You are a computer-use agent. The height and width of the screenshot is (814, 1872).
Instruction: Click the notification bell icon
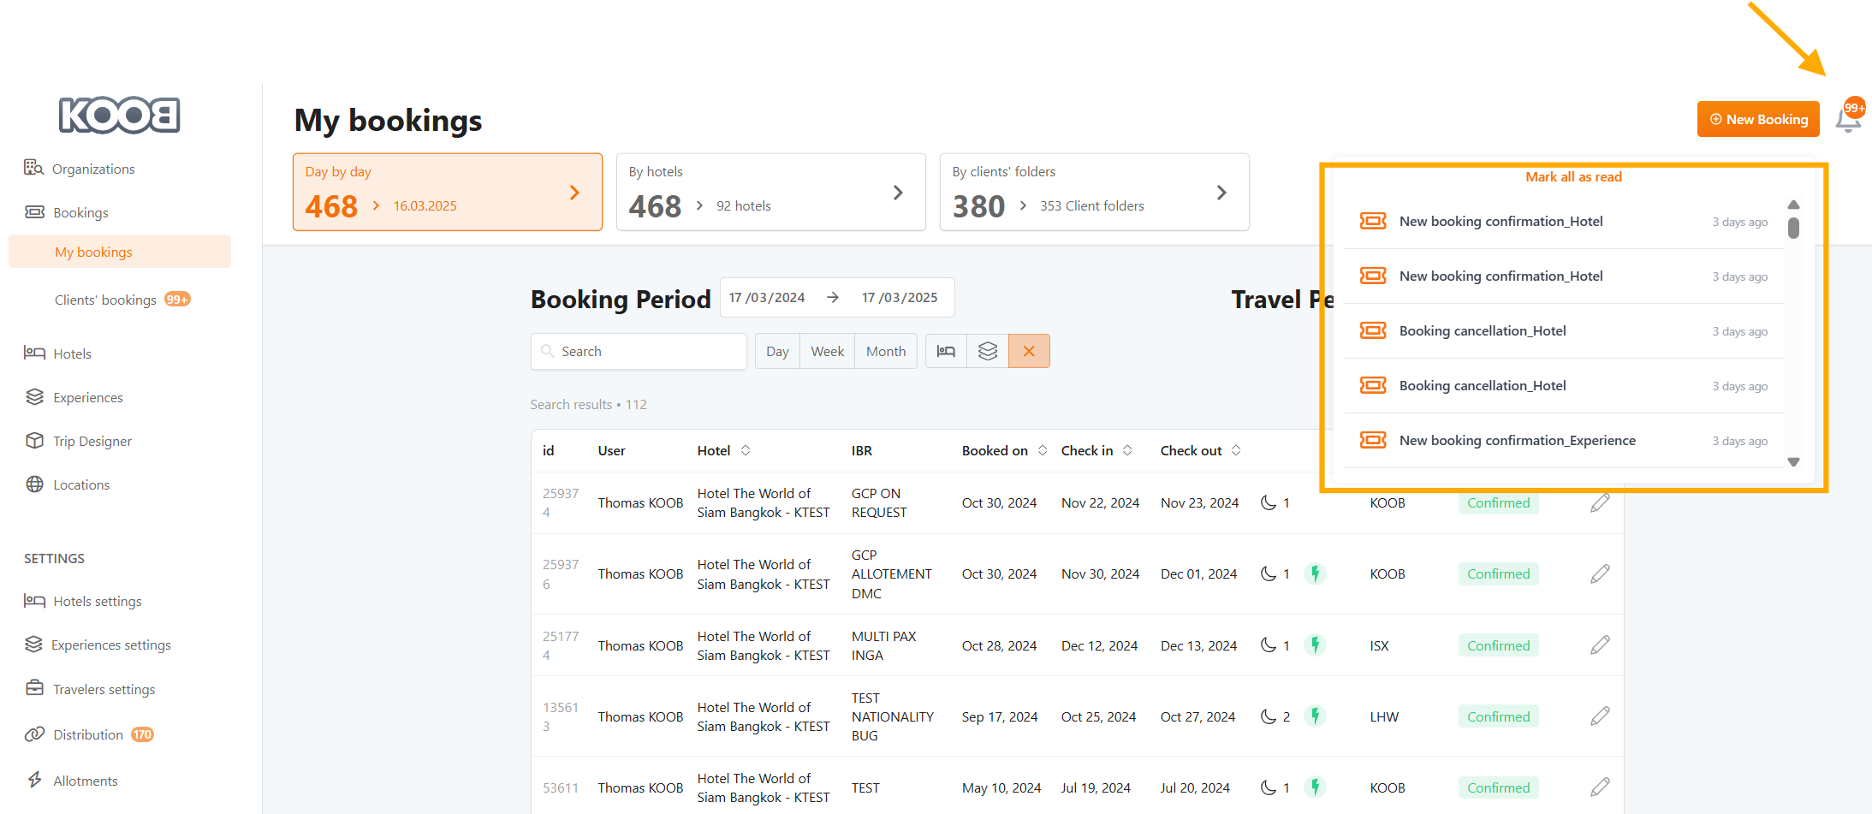pos(1847,121)
